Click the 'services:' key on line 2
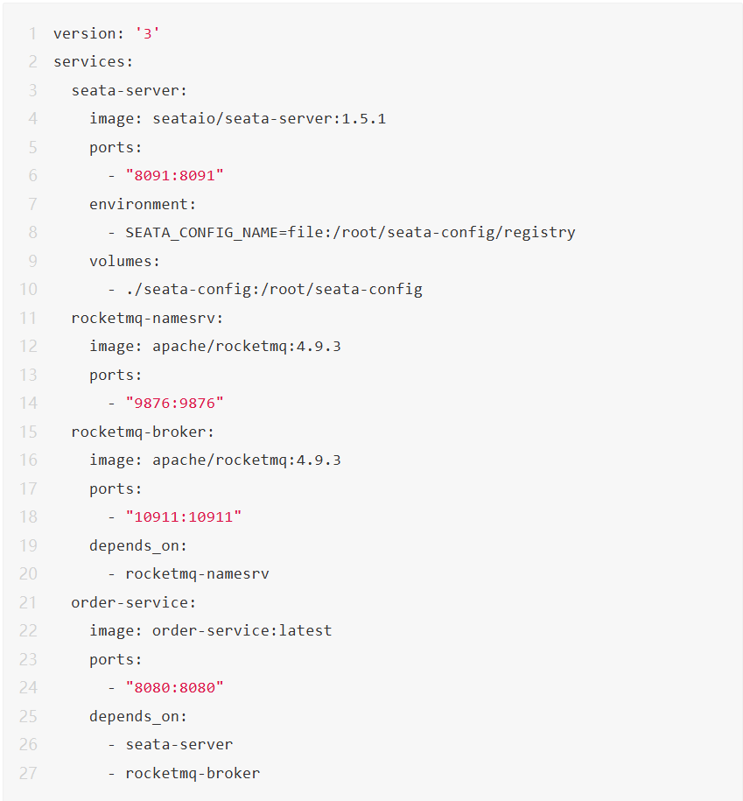 click(93, 61)
